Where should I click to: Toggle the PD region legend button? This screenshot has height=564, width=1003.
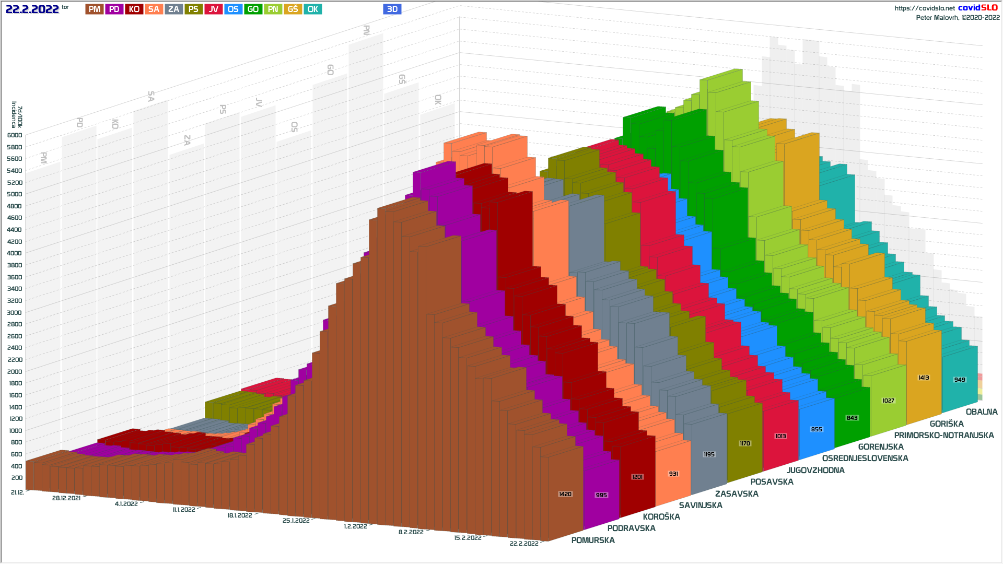pyautogui.click(x=114, y=9)
